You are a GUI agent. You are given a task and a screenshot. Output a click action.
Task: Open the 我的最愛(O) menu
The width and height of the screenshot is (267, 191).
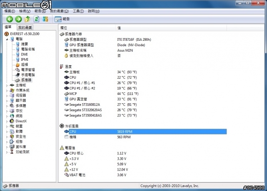[59, 11]
